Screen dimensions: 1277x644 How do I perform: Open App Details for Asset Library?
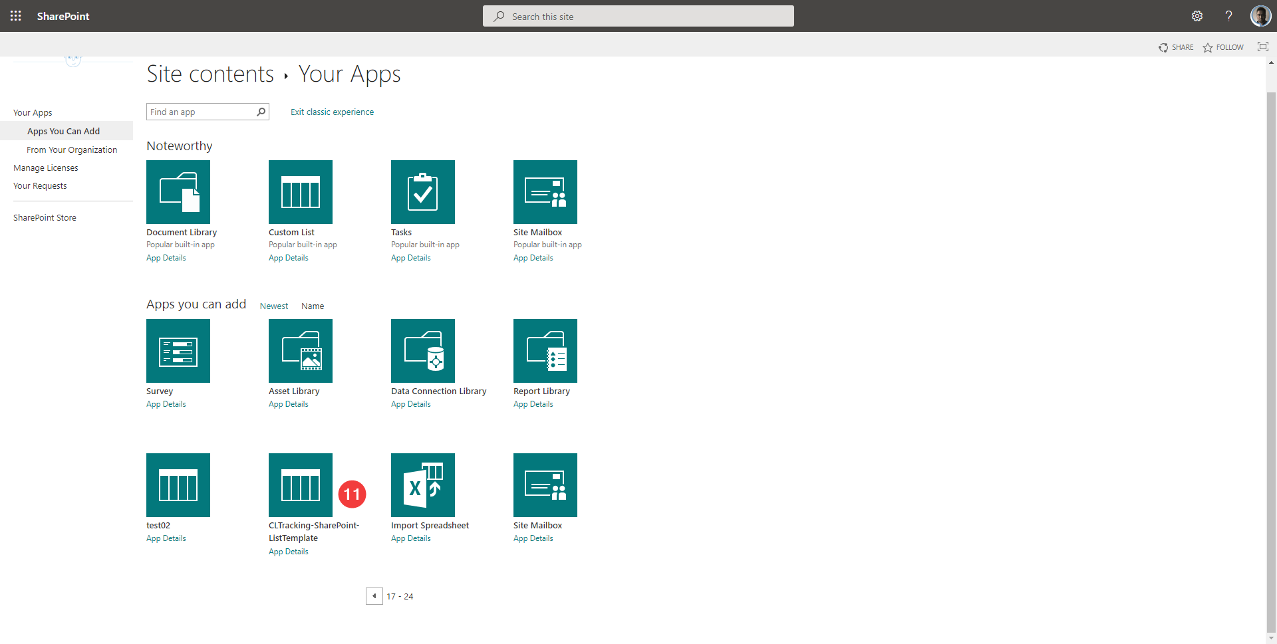289,404
